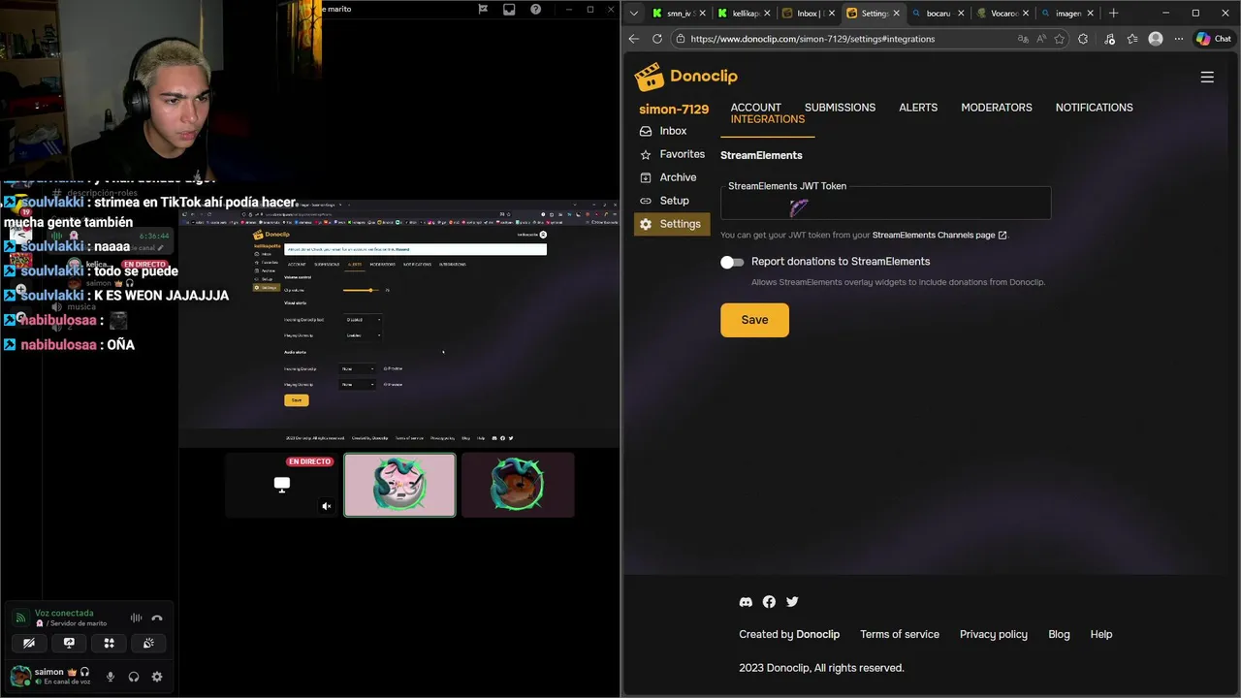Turn on Discord camera
Screen dimensions: 1241x698
[29, 643]
